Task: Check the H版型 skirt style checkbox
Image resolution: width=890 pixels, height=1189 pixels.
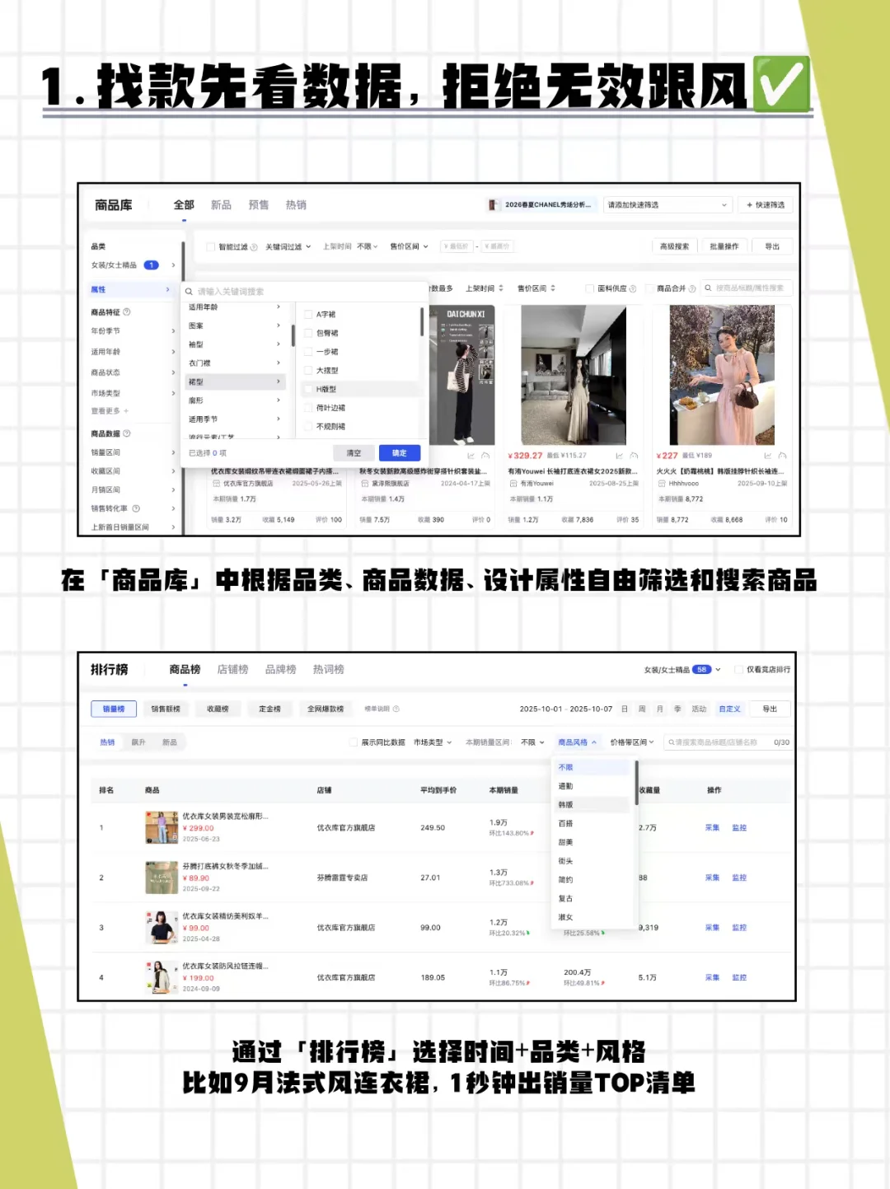Action: coord(307,389)
